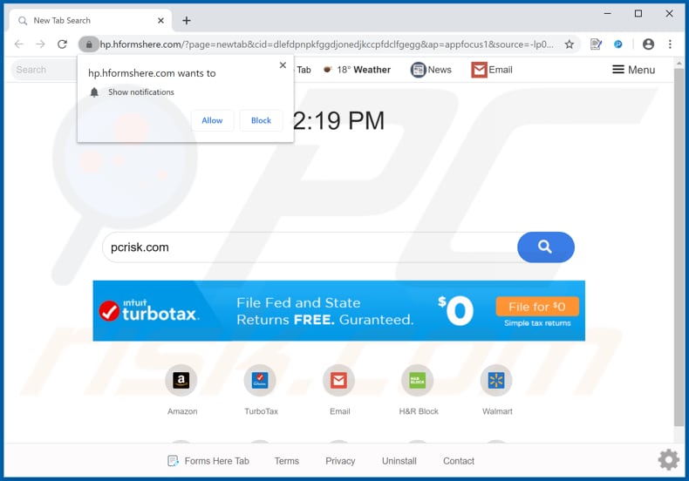
Task: Open the 18° Weather widget
Action: (357, 70)
